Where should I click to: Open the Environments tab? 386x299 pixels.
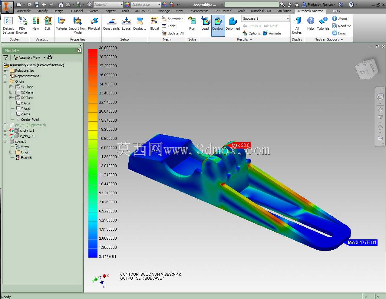[x=198, y=11]
